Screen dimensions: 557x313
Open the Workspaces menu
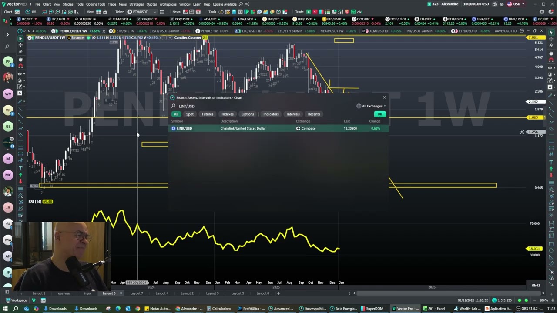tap(168, 4)
